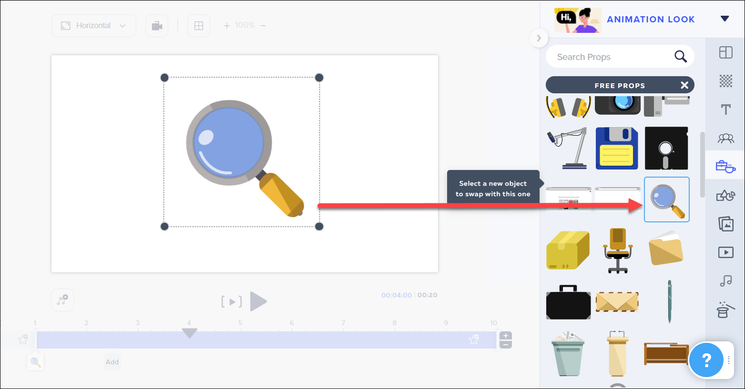Select the blue floppy disk prop
745x389 pixels.
617,148
